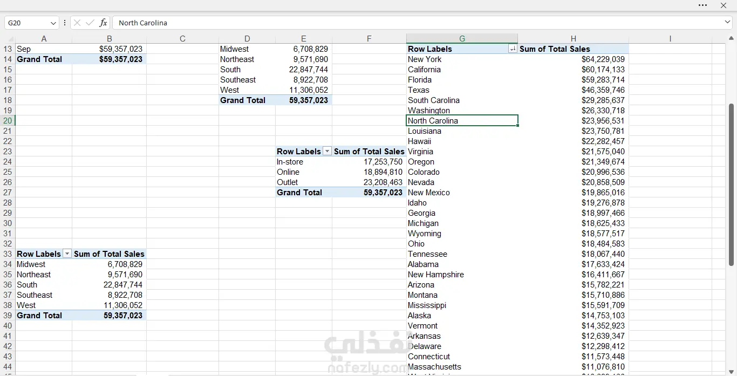Open the Row Labels filter in cell A33
Image resolution: width=737 pixels, height=376 pixels.
[x=67, y=254]
